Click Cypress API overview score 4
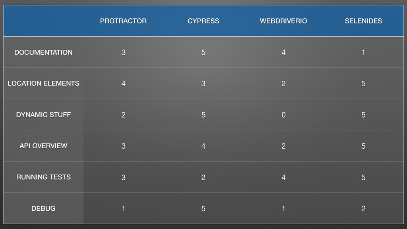Screen dimensions: 407x229 (x=203, y=146)
